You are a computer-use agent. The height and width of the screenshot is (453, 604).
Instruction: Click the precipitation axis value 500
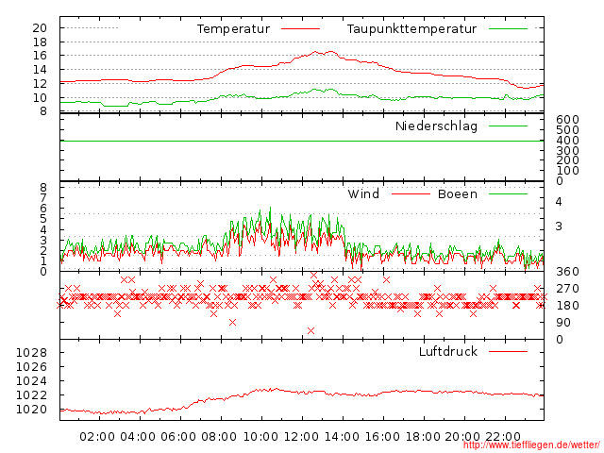[567, 130]
